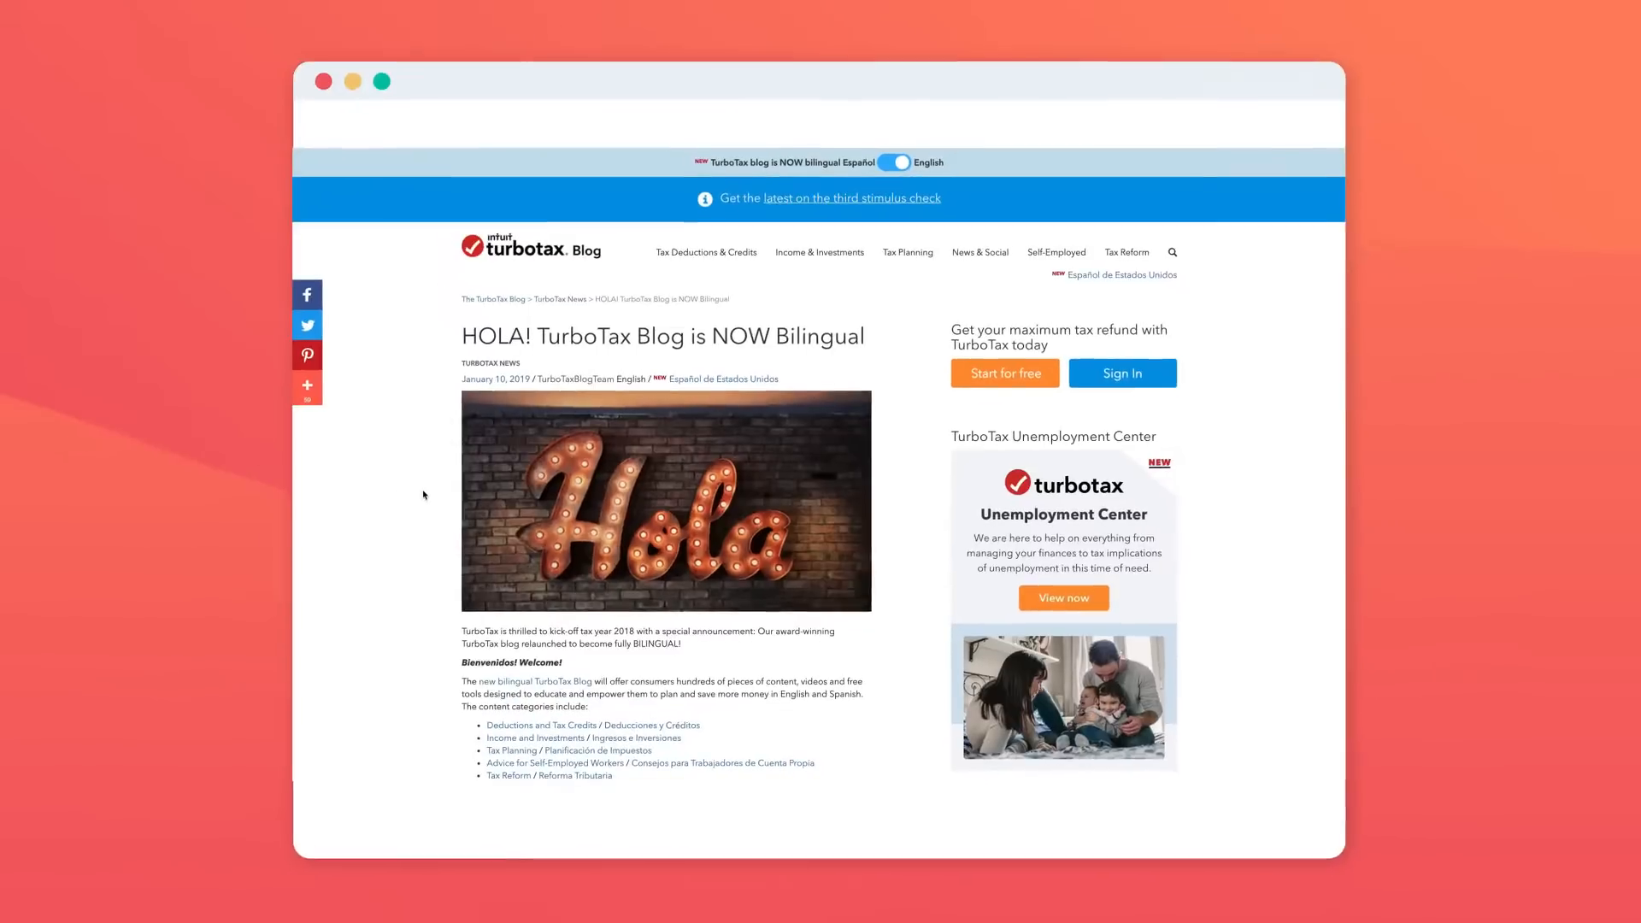
Task: Select the Self-Employed nav item
Action: 1056,252
